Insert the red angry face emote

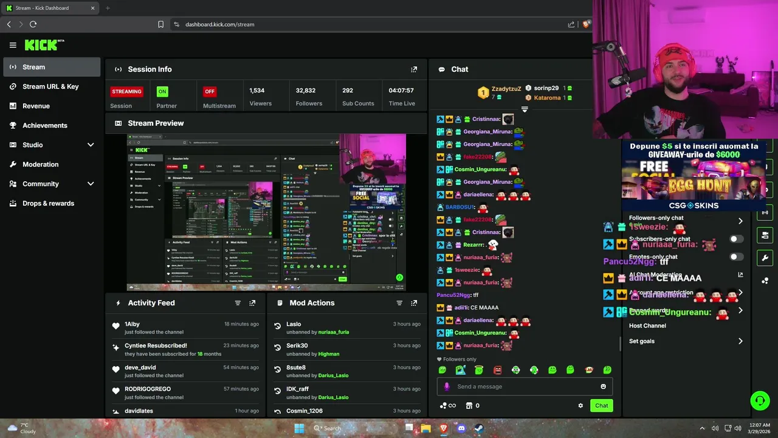497,370
